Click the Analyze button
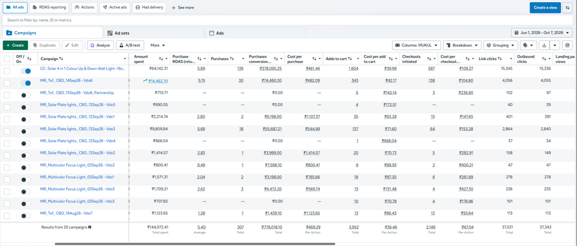This screenshot has width=577, height=246. point(101,45)
